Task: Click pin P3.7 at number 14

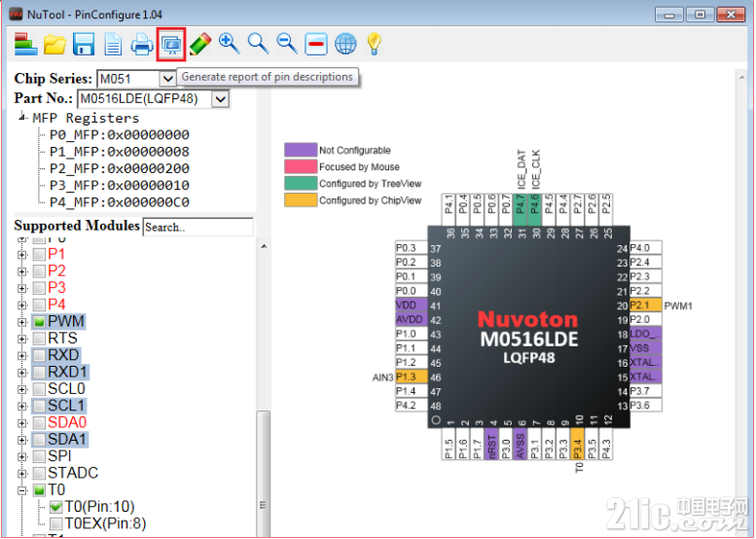Action: (646, 391)
